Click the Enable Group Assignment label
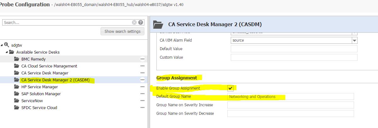 [x=178, y=88]
